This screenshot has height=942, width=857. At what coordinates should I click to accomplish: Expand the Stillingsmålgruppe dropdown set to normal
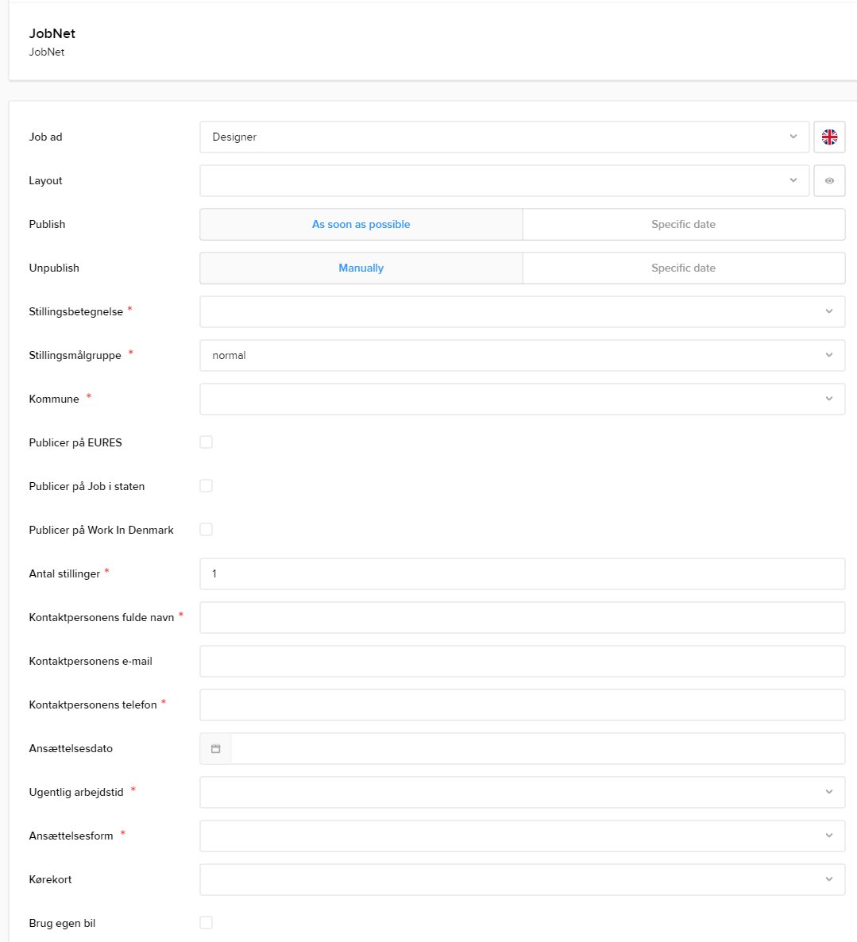click(522, 355)
